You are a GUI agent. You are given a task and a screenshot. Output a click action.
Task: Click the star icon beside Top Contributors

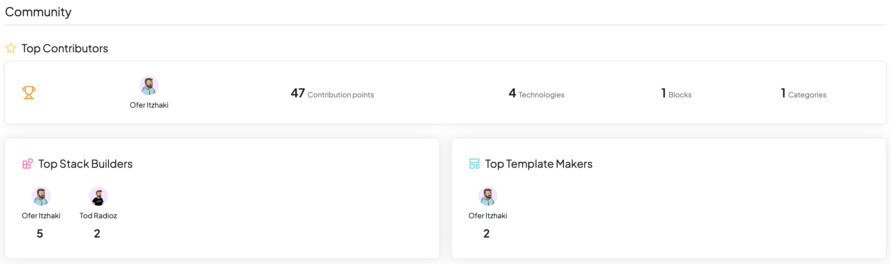point(11,48)
